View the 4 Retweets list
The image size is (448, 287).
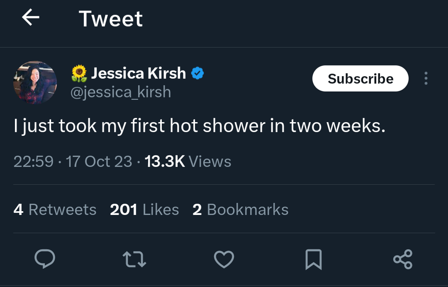tap(55, 210)
